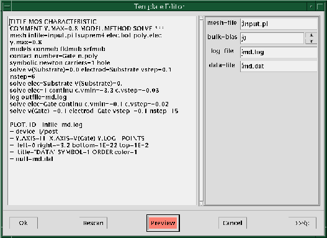The image size is (327, 238).
Task: Click the 'symbolic newton carriers=1 hole' line
Action: 60,63
